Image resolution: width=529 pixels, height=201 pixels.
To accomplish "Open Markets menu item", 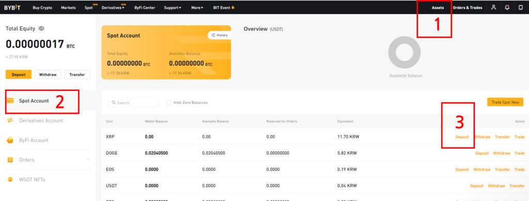I will [x=69, y=7].
